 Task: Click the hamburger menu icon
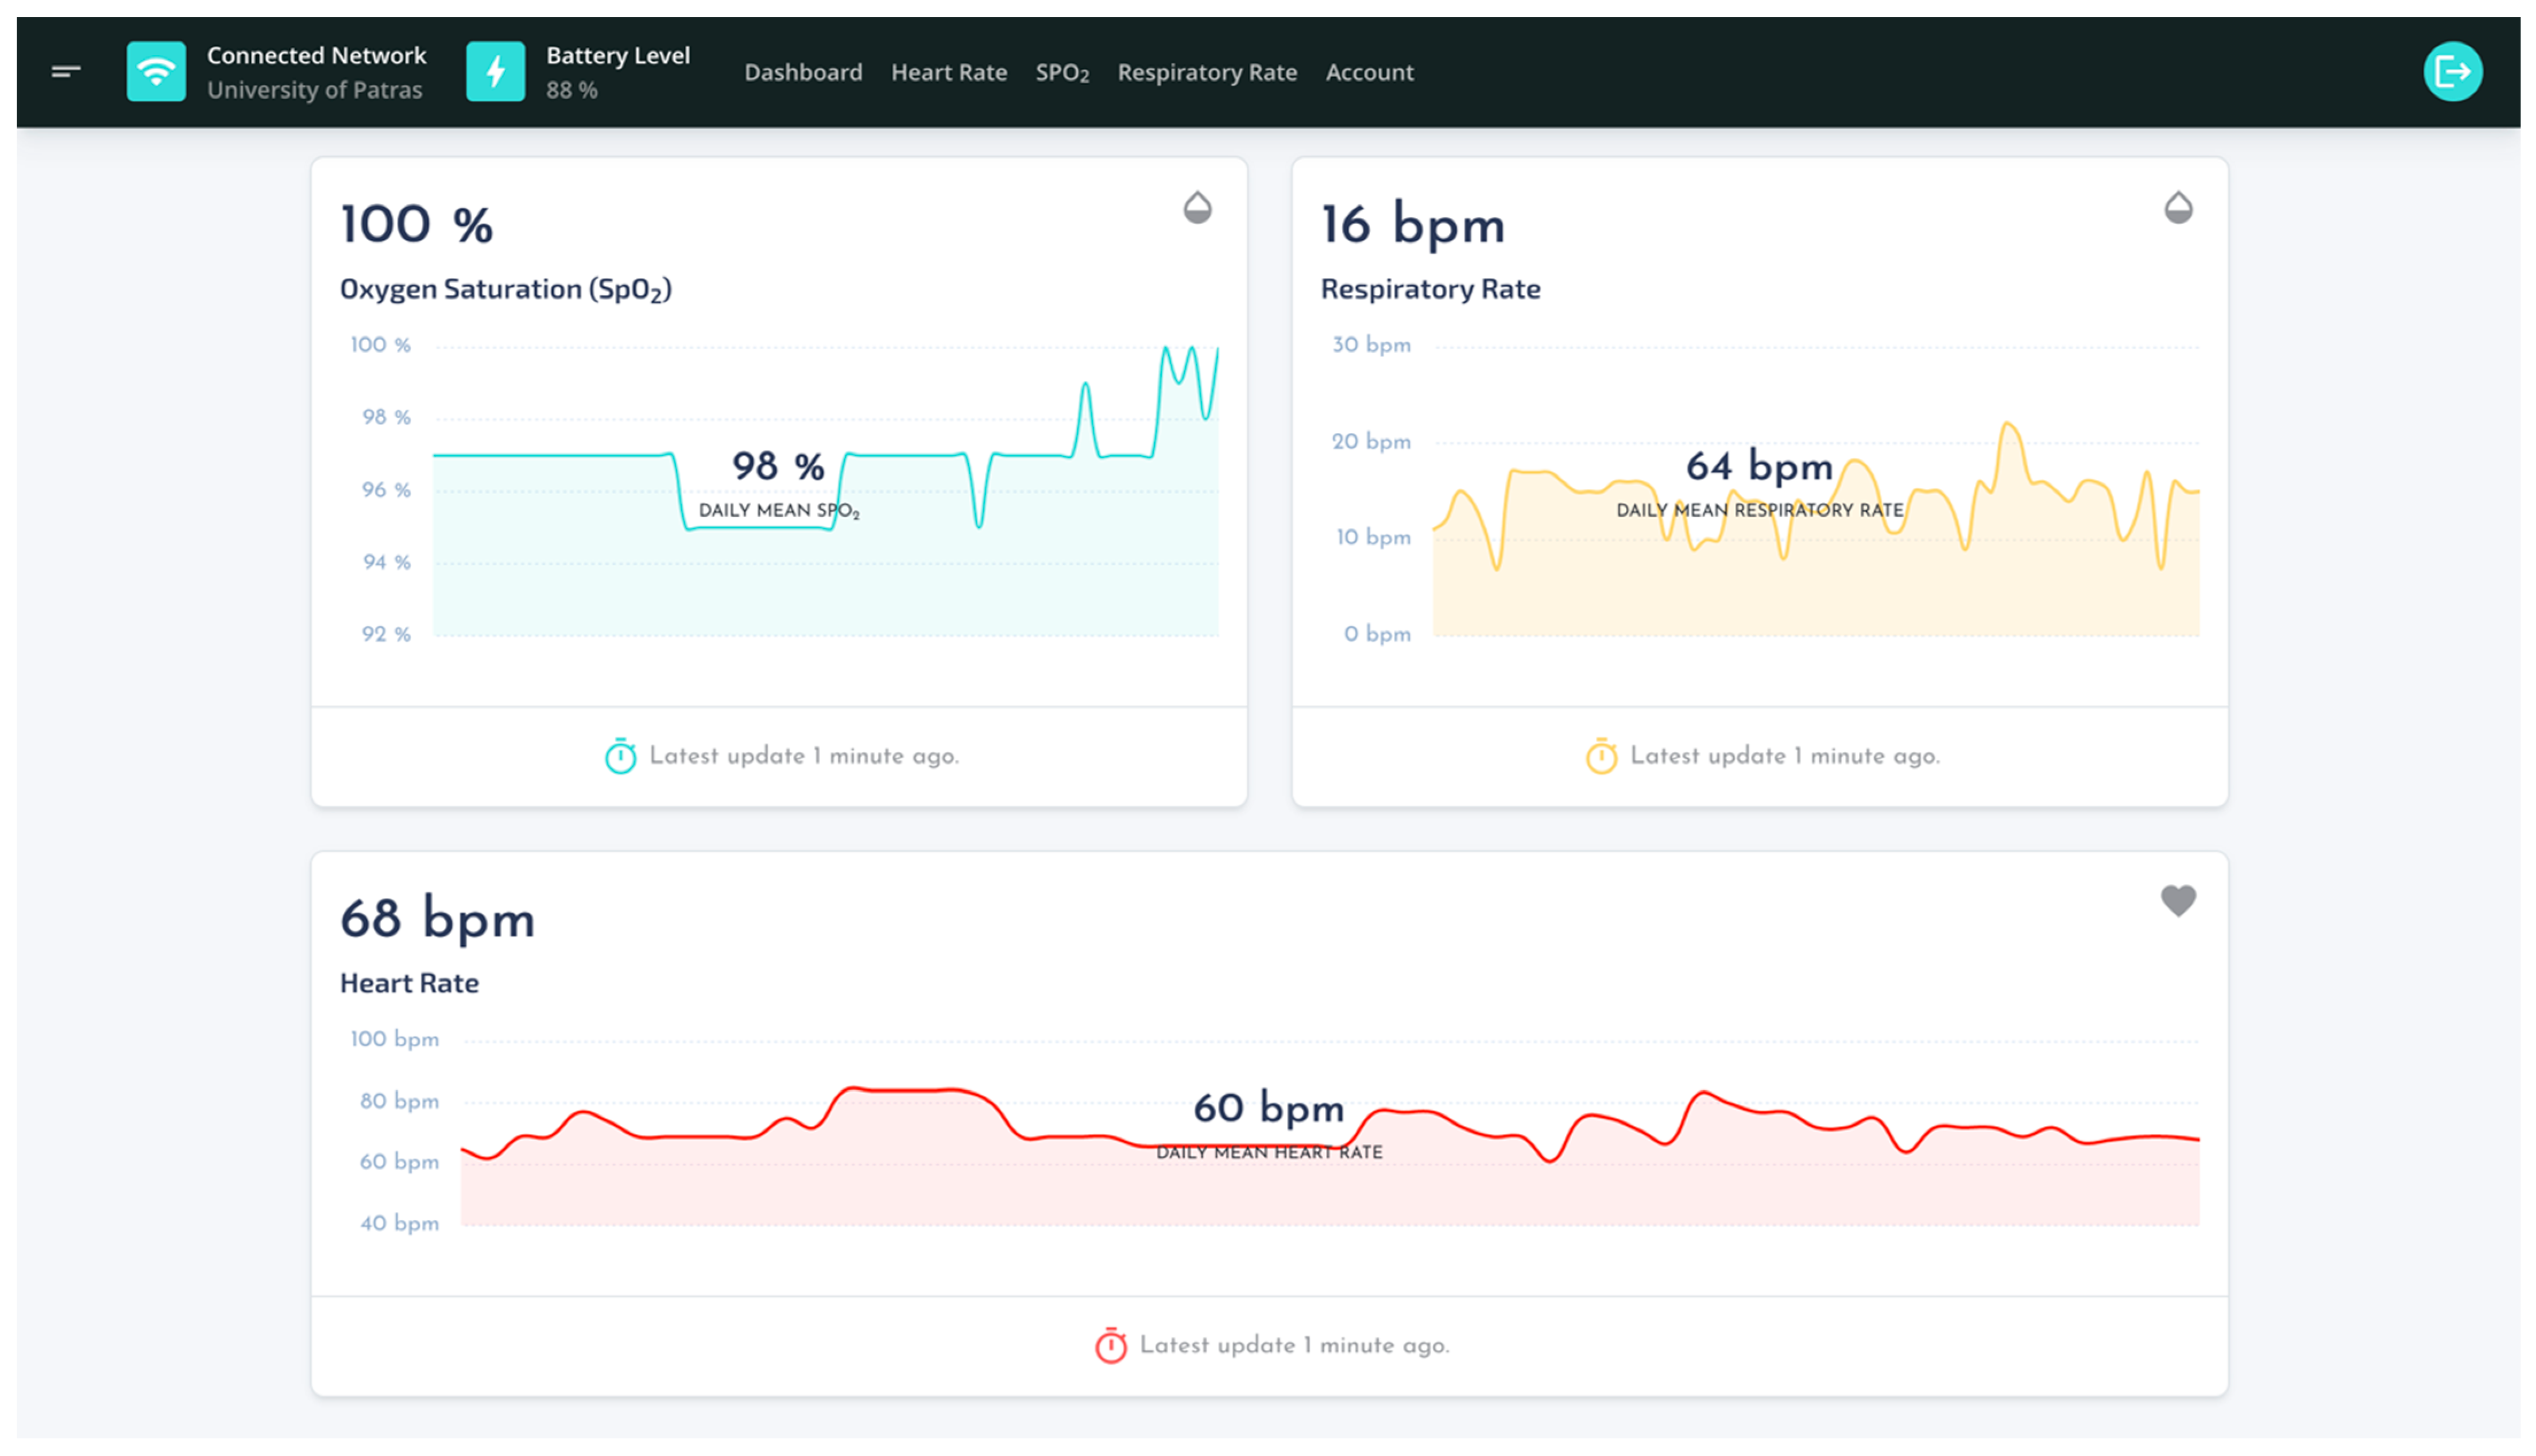(x=66, y=71)
